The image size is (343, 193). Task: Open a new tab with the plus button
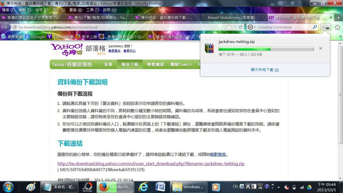click(x=338, y=18)
